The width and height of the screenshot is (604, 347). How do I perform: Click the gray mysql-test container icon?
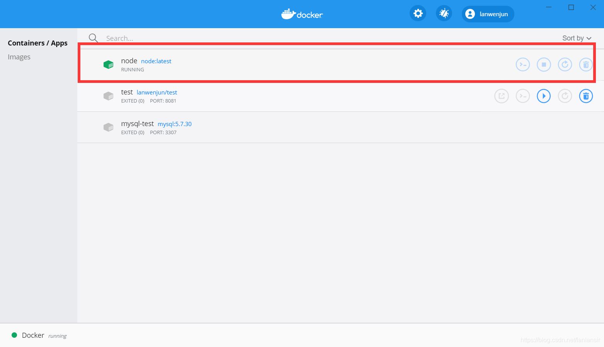[x=109, y=127]
